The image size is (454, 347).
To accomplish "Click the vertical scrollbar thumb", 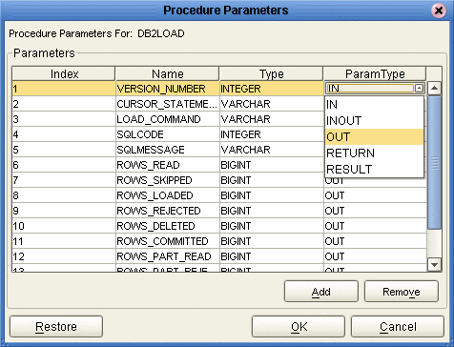I will coord(434,162).
